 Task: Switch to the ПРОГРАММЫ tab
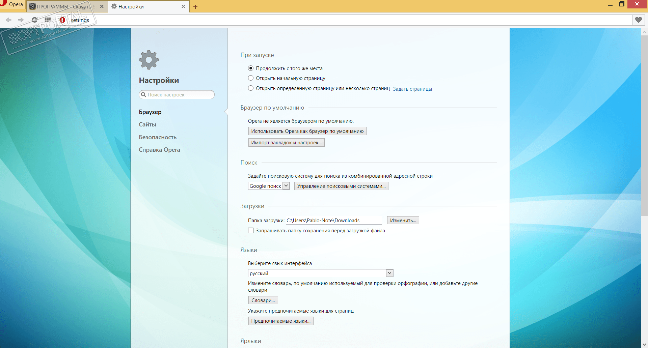pyautogui.click(x=67, y=6)
